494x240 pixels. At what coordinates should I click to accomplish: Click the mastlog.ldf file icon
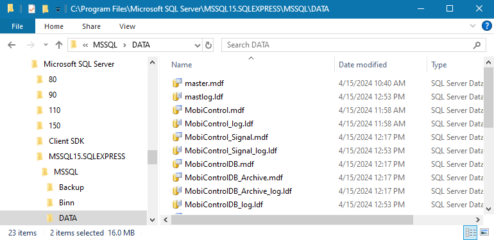click(177, 96)
